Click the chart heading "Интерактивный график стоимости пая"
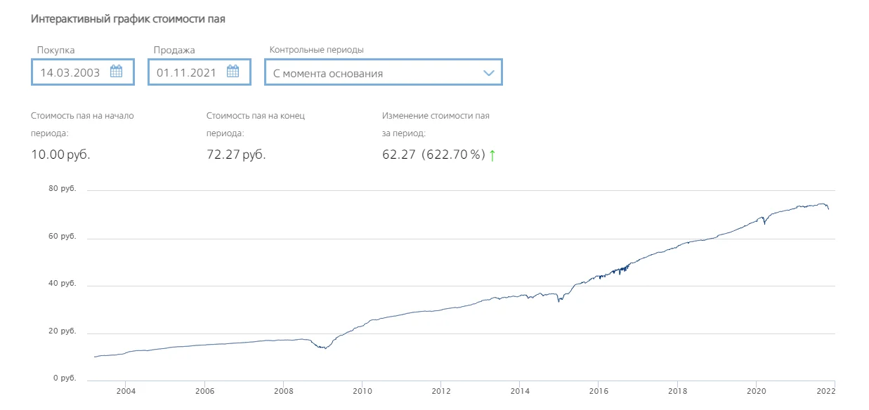 coord(128,19)
